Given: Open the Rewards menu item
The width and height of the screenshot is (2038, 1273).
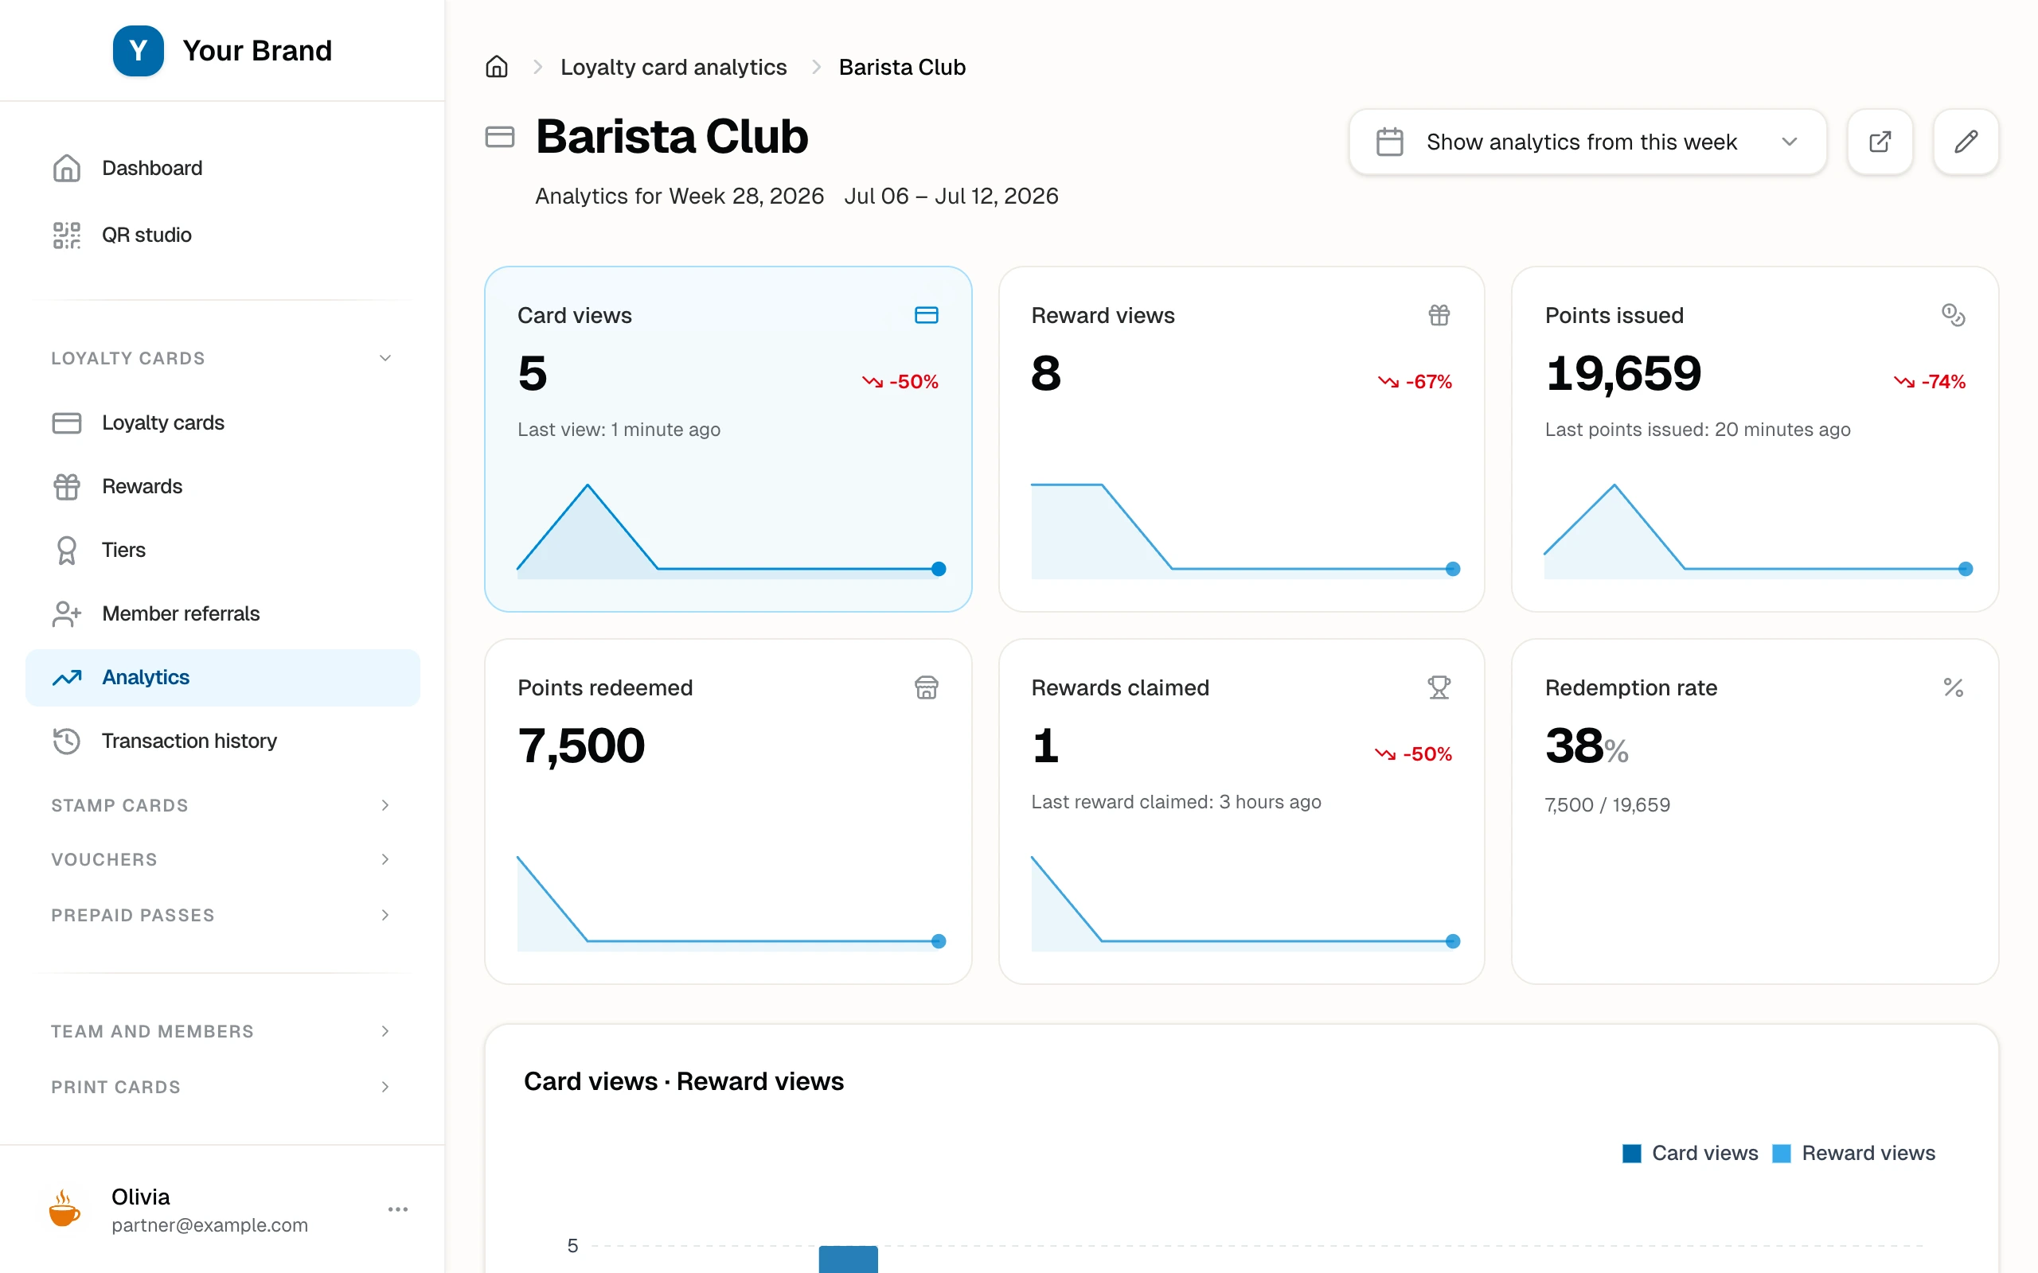Looking at the screenshot, I should tap(222, 487).
